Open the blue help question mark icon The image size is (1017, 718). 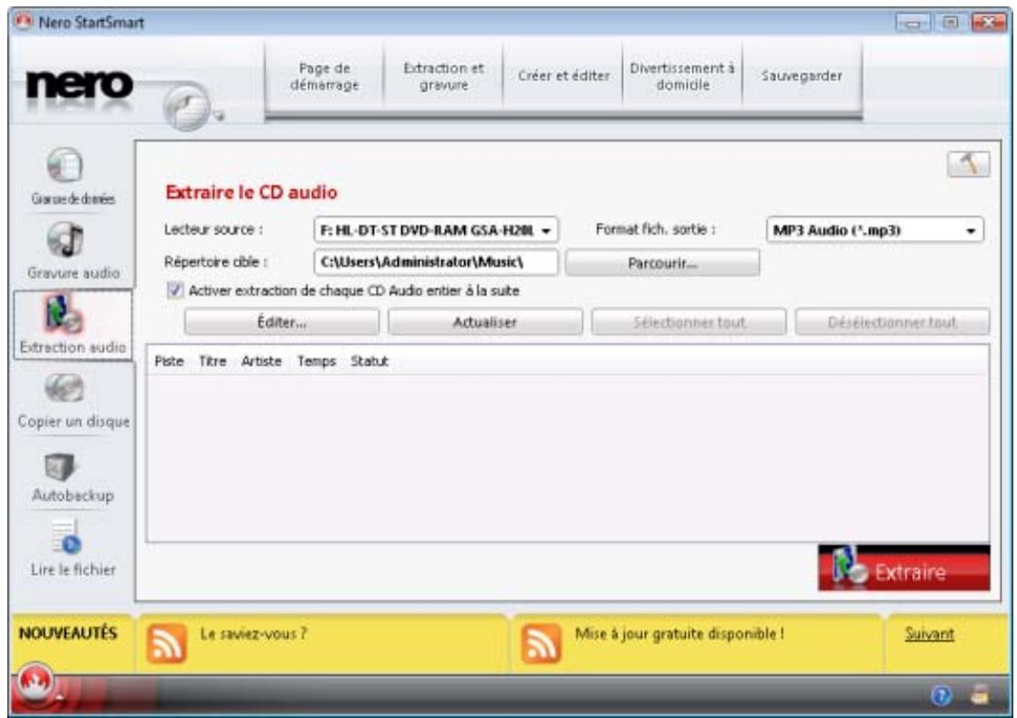click(942, 696)
